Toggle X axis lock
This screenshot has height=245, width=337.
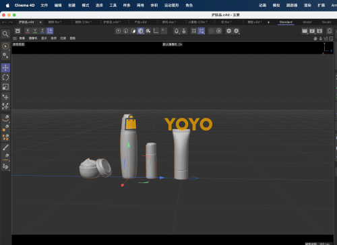pos(28,31)
